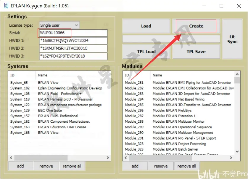Select System_162 EPLAN Component Manufacturer row
The height and width of the screenshot is (179, 248).
[x=59, y=121]
